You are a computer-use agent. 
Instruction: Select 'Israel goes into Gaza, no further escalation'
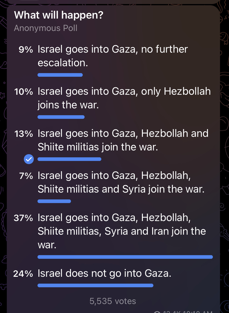coord(113,56)
